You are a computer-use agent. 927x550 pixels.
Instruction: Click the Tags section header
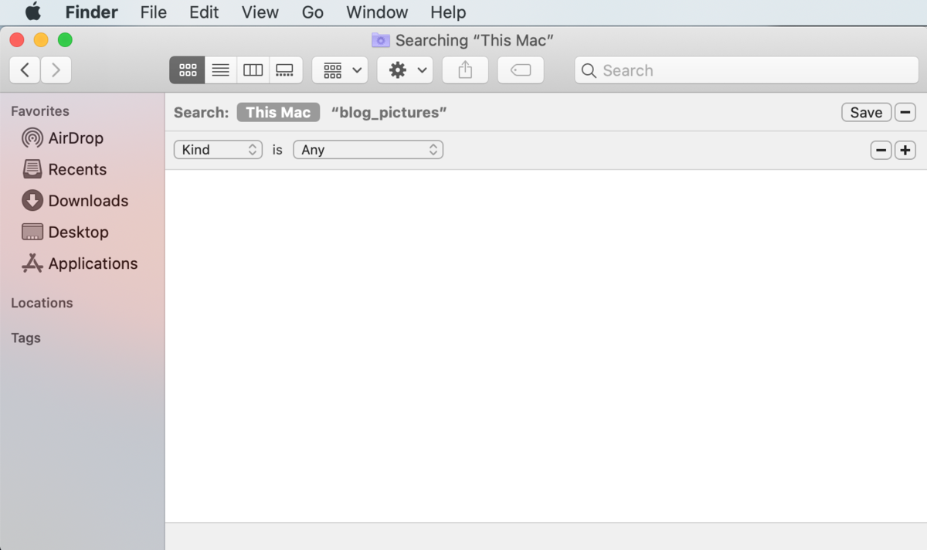point(25,338)
